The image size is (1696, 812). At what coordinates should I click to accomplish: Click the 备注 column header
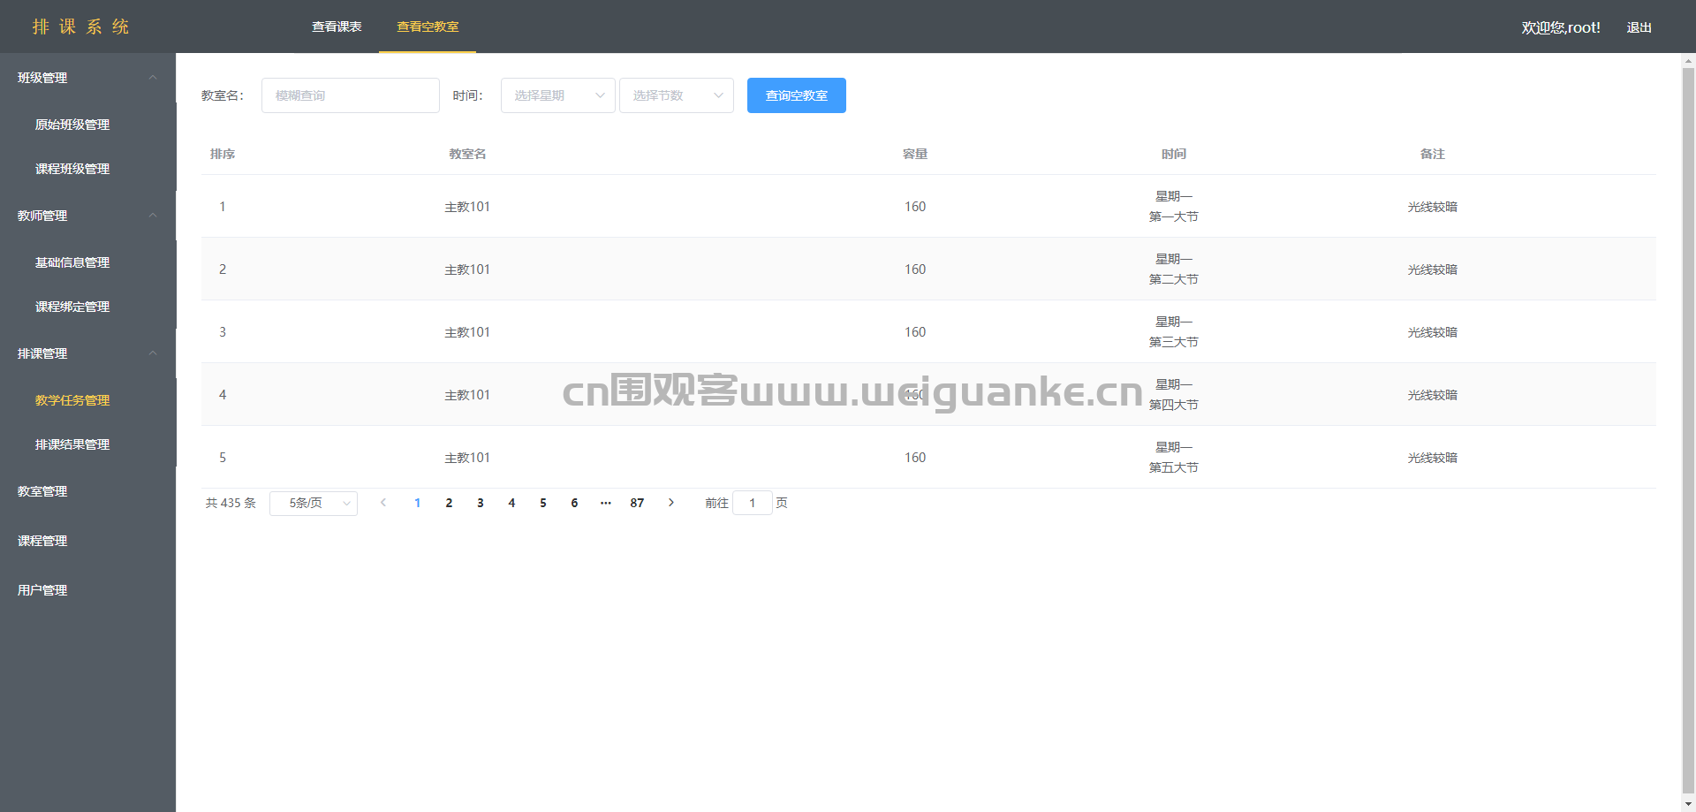pyautogui.click(x=1433, y=154)
